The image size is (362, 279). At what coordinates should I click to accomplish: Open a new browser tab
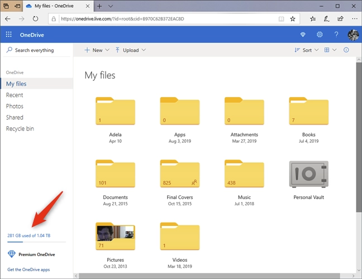99,6
